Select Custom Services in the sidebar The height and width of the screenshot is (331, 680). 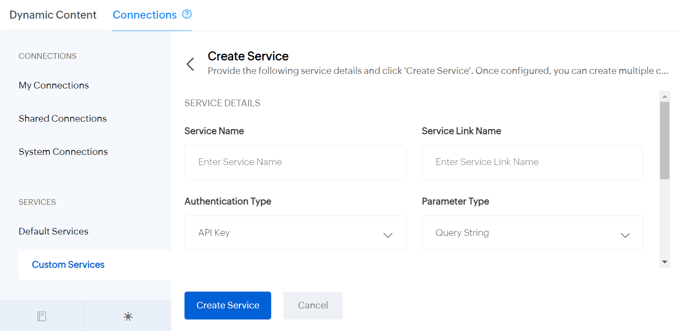(68, 265)
